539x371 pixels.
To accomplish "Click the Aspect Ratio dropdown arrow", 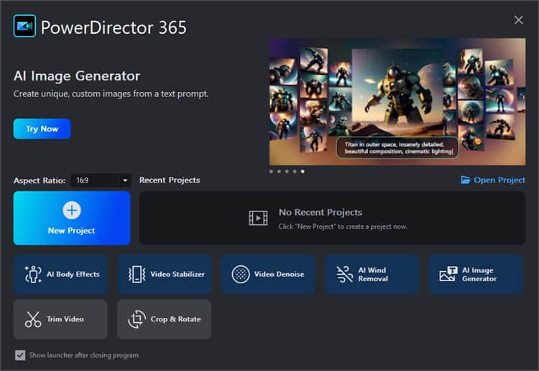I will 125,180.
